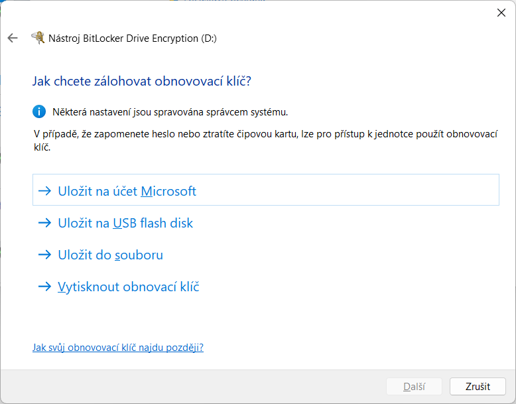The width and height of the screenshot is (516, 404).
Task: Click the heading Jak chcete zálohovat obnovovací klíč?
Action: [x=142, y=81]
